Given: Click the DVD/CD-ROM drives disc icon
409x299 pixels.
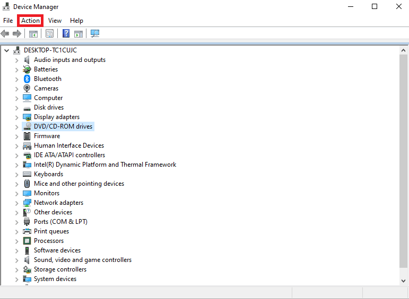Looking at the screenshot, I should [27, 126].
